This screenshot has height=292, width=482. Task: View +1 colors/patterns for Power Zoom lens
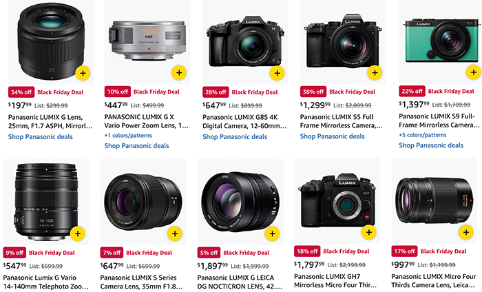pos(128,136)
